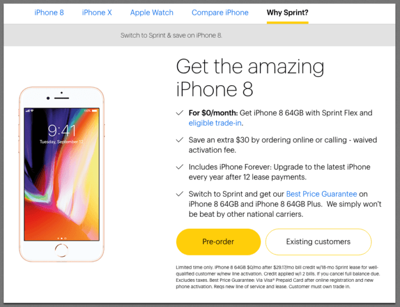Click the Limited time only fine print
The width and height of the screenshot is (400, 307).
(x=278, y=277)
